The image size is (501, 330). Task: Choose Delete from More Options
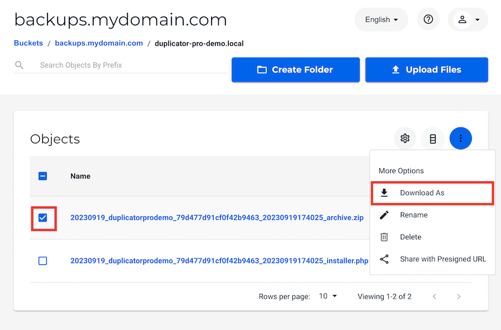tap(432, 237)
